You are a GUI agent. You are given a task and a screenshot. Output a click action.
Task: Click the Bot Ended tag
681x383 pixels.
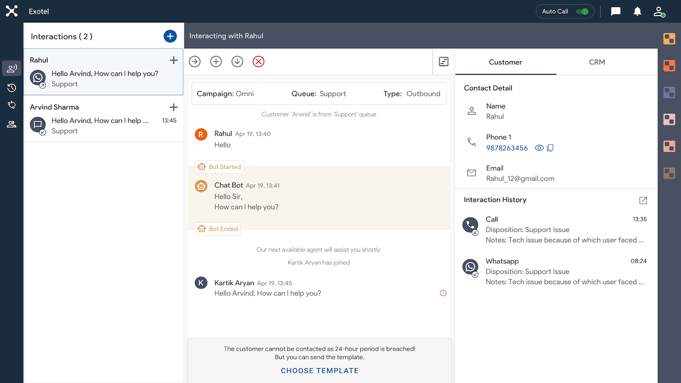[218, 229]
